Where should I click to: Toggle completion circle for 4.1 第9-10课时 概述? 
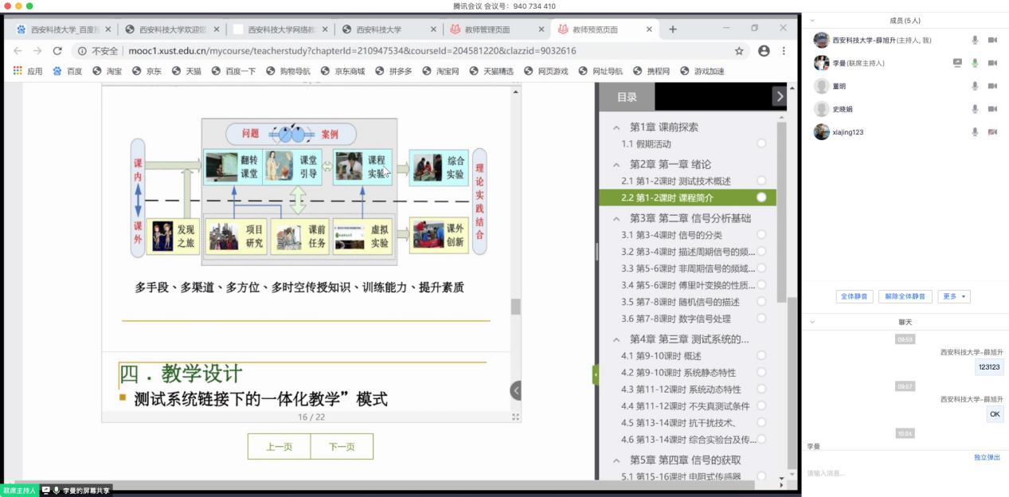[x=762, y=356]
